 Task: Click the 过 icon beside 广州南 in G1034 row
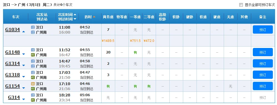click(33, 32)
